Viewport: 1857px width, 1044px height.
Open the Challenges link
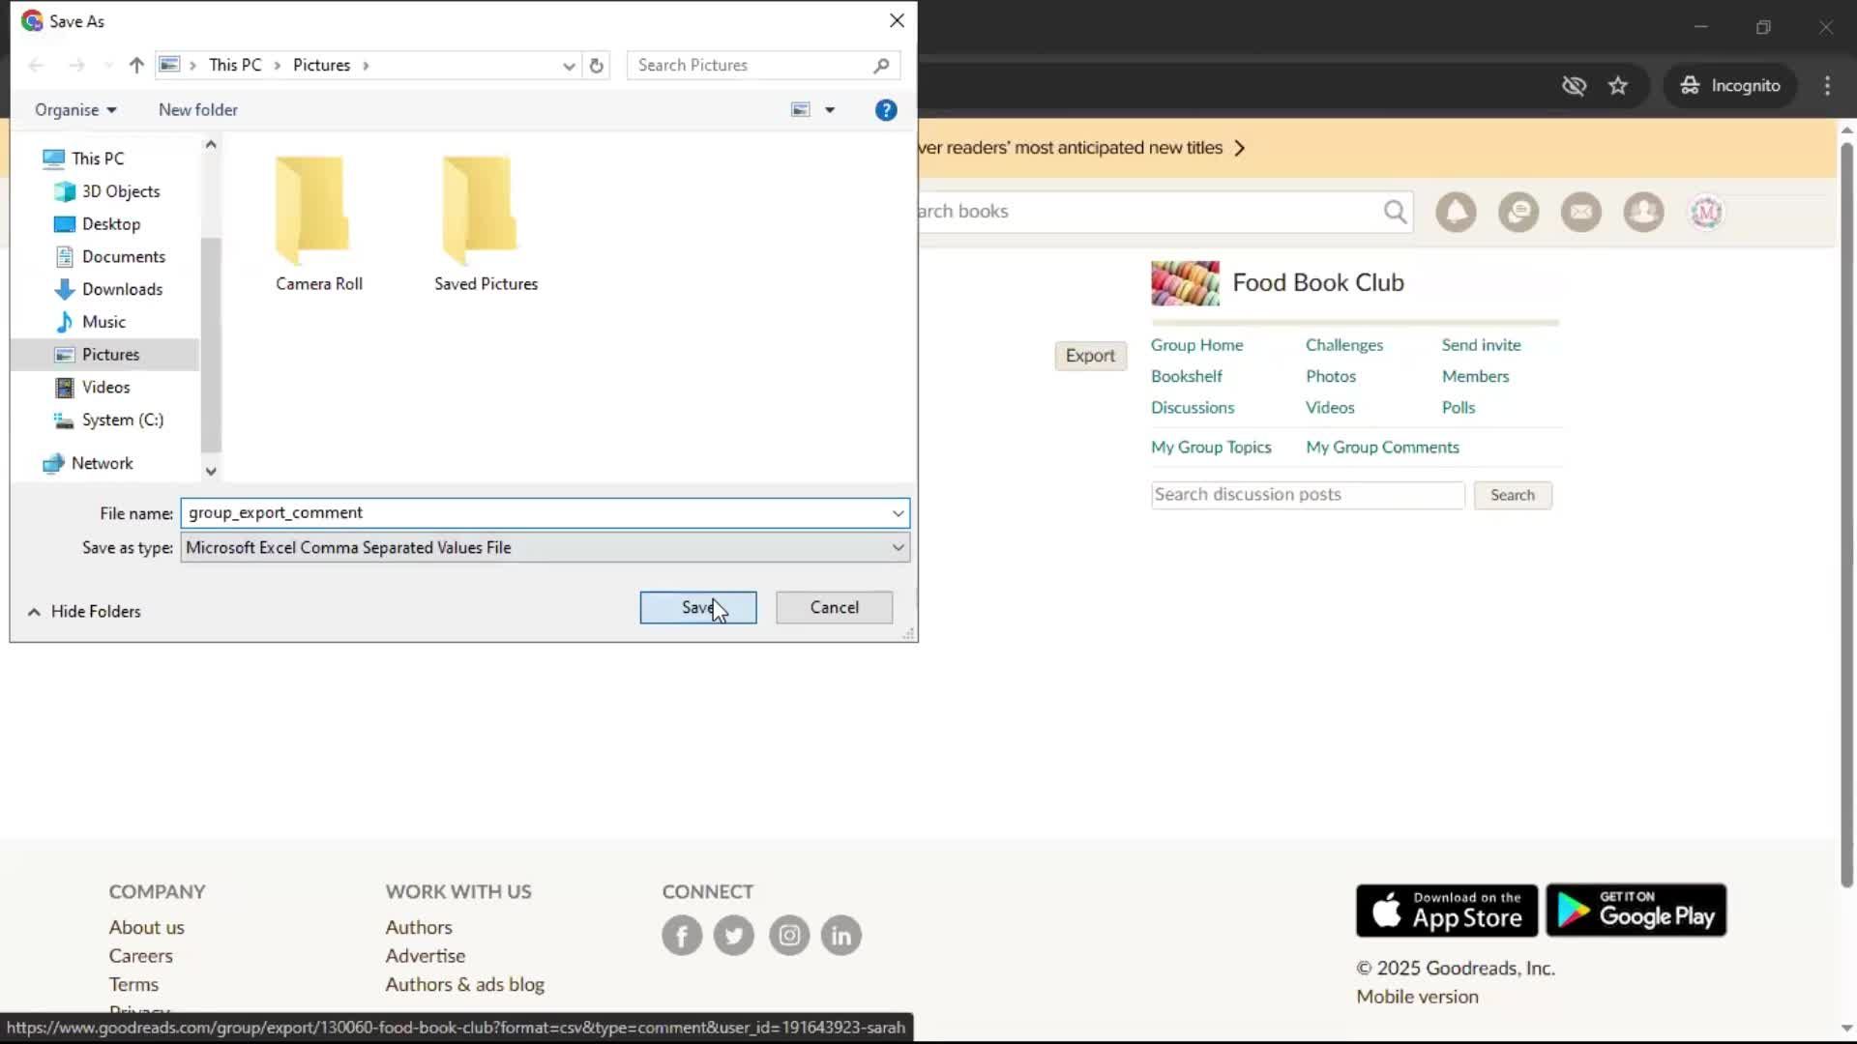point(1343,345)
